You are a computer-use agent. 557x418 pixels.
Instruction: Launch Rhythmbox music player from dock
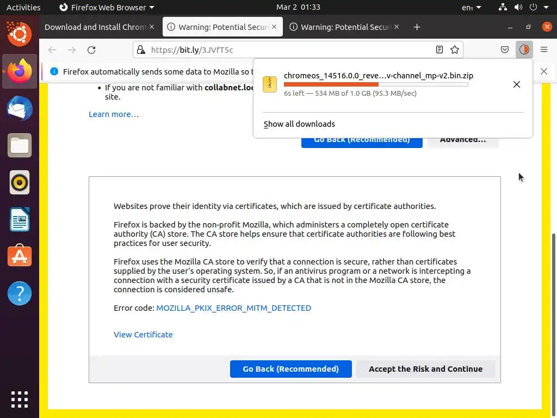(19, 182)
